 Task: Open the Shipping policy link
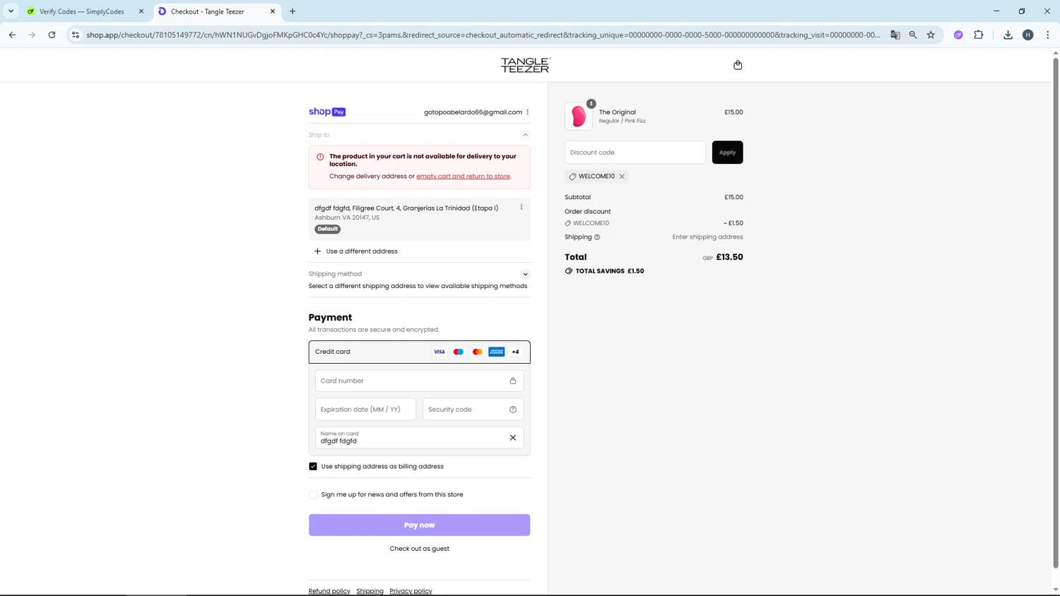(x=370, y=591)
